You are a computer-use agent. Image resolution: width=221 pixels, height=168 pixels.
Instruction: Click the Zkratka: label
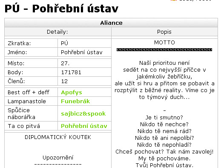[19, 43]
